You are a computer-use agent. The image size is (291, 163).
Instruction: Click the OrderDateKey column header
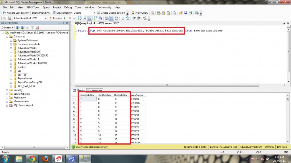(87, 95)
